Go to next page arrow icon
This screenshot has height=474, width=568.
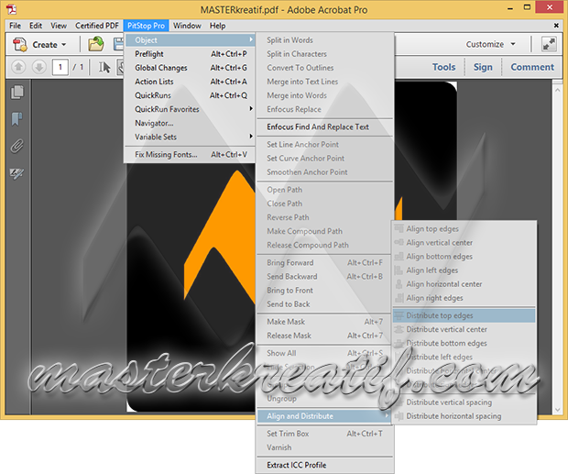click(x=39, y=67)
